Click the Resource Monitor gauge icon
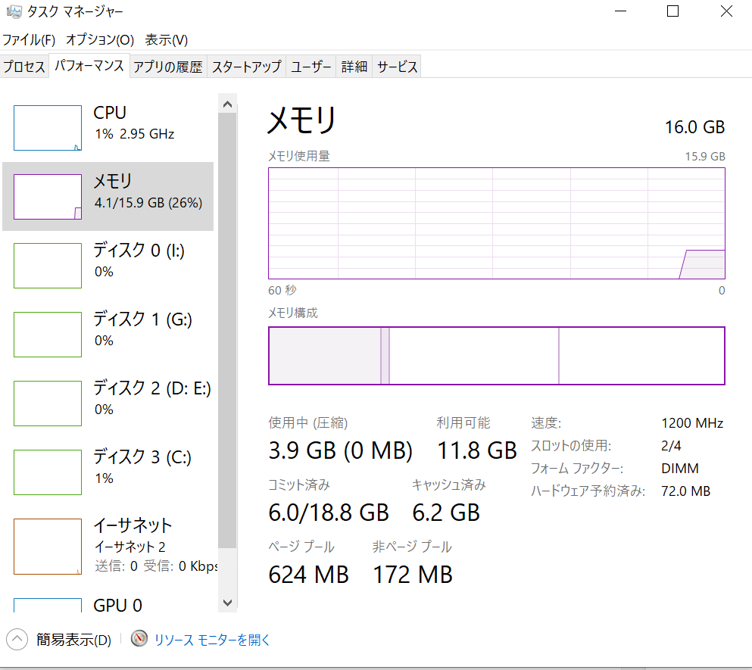The image size is (752, 670). 139,639
